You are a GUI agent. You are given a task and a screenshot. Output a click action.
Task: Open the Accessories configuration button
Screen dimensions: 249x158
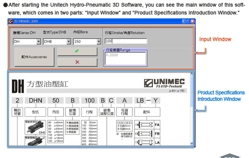coord(34,57)
